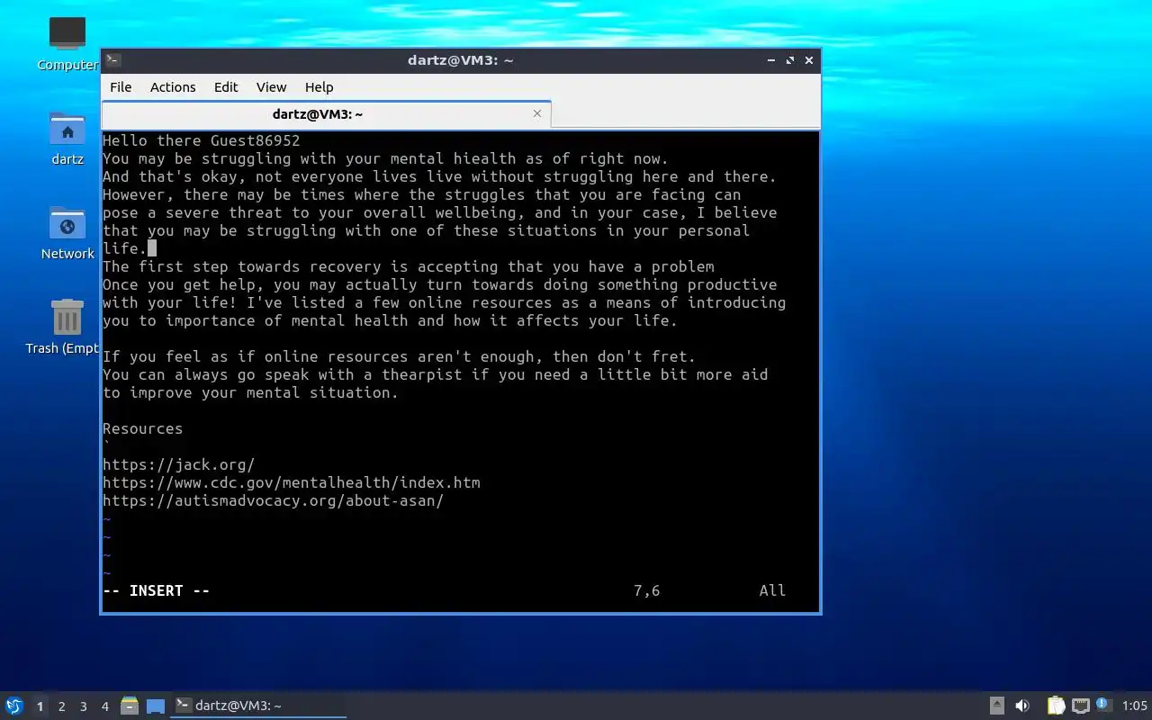Open the volume control tray icon

coord(1022,706)
